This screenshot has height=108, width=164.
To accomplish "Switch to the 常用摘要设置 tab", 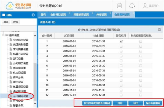I will (x=81, y=15).
